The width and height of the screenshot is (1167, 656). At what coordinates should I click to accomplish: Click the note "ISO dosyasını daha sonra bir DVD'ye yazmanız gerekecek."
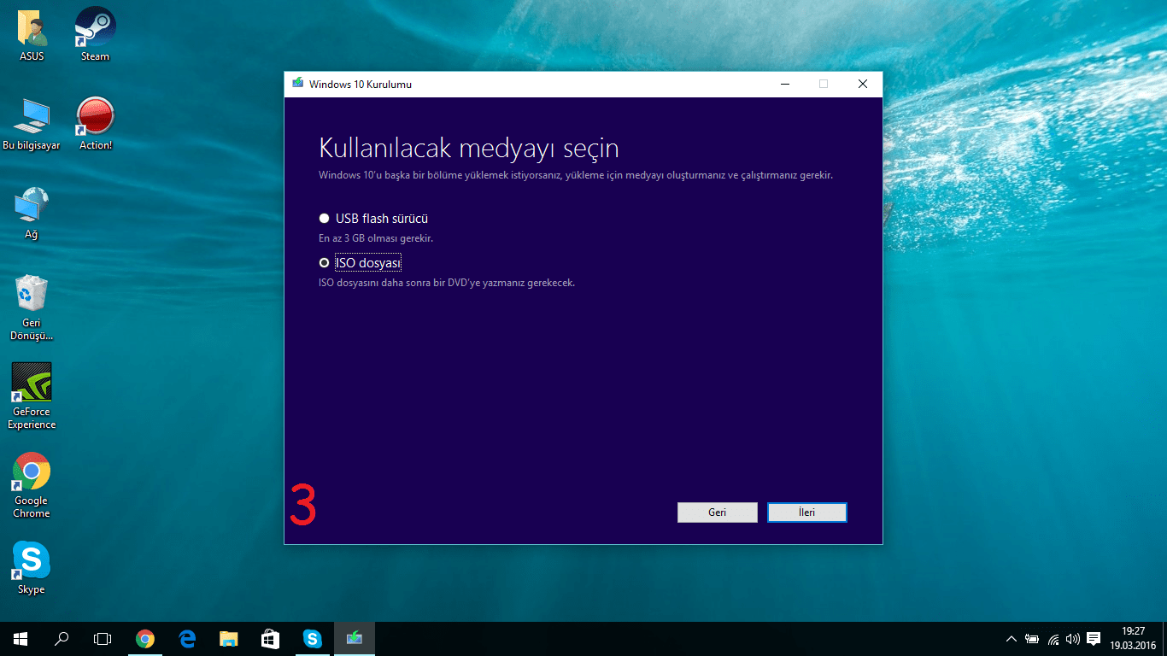pos(447,283)
